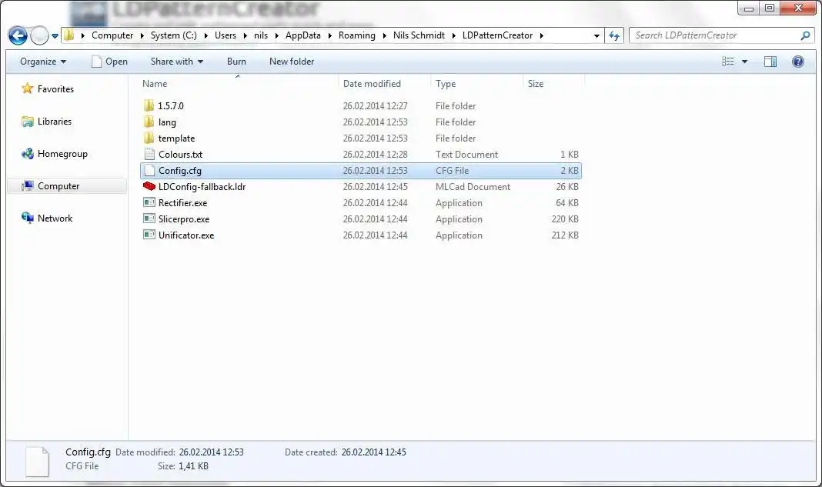The height and width of the screenshot is (487, 822).
Task: Click Computer in the address breadcrumb
Action: (x=112, y=35)
